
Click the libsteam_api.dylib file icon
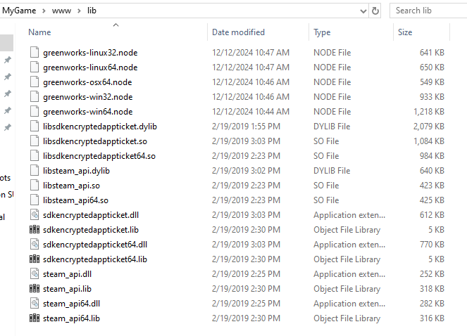(x=35, y=170)
